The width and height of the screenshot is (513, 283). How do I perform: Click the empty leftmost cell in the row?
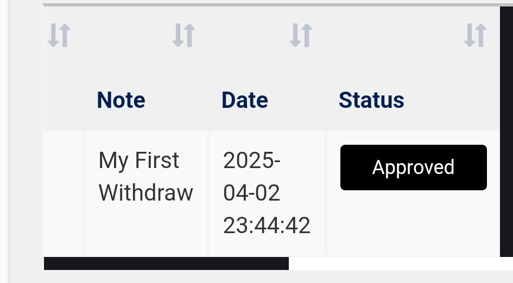coord(63,193)
